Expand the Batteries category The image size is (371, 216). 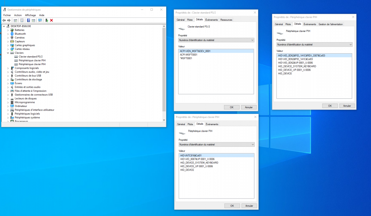[8, 30]
